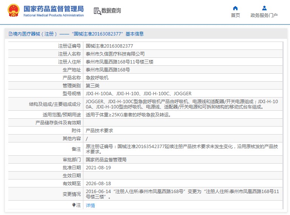Click the 政务服务门户 person icon
The width and height of the screenshot is (290, 215).
coord(264,8)
